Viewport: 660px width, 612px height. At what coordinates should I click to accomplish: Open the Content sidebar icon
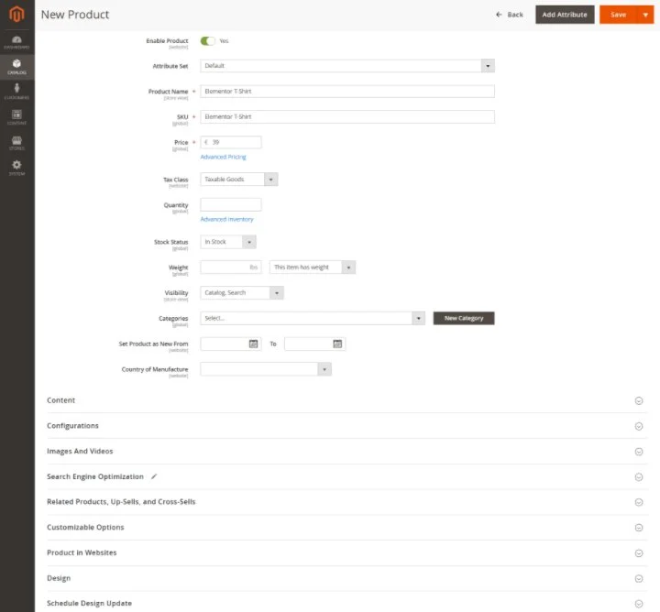16,117
